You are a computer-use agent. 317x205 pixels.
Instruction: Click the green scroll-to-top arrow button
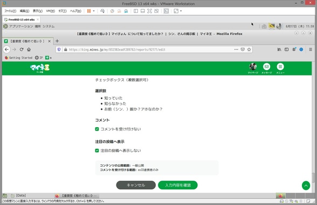[x=306, y=186]
